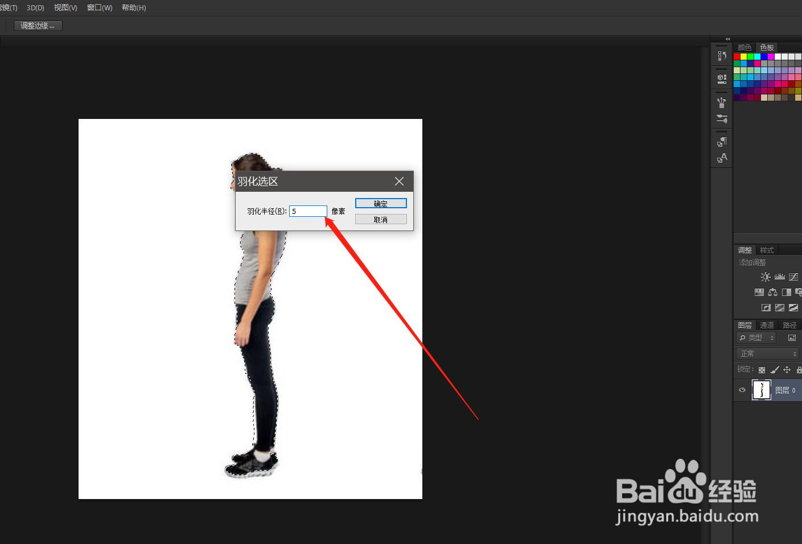Select the 图层 0 layer thumbnail
802x544 pixels.
click(762, 390)
